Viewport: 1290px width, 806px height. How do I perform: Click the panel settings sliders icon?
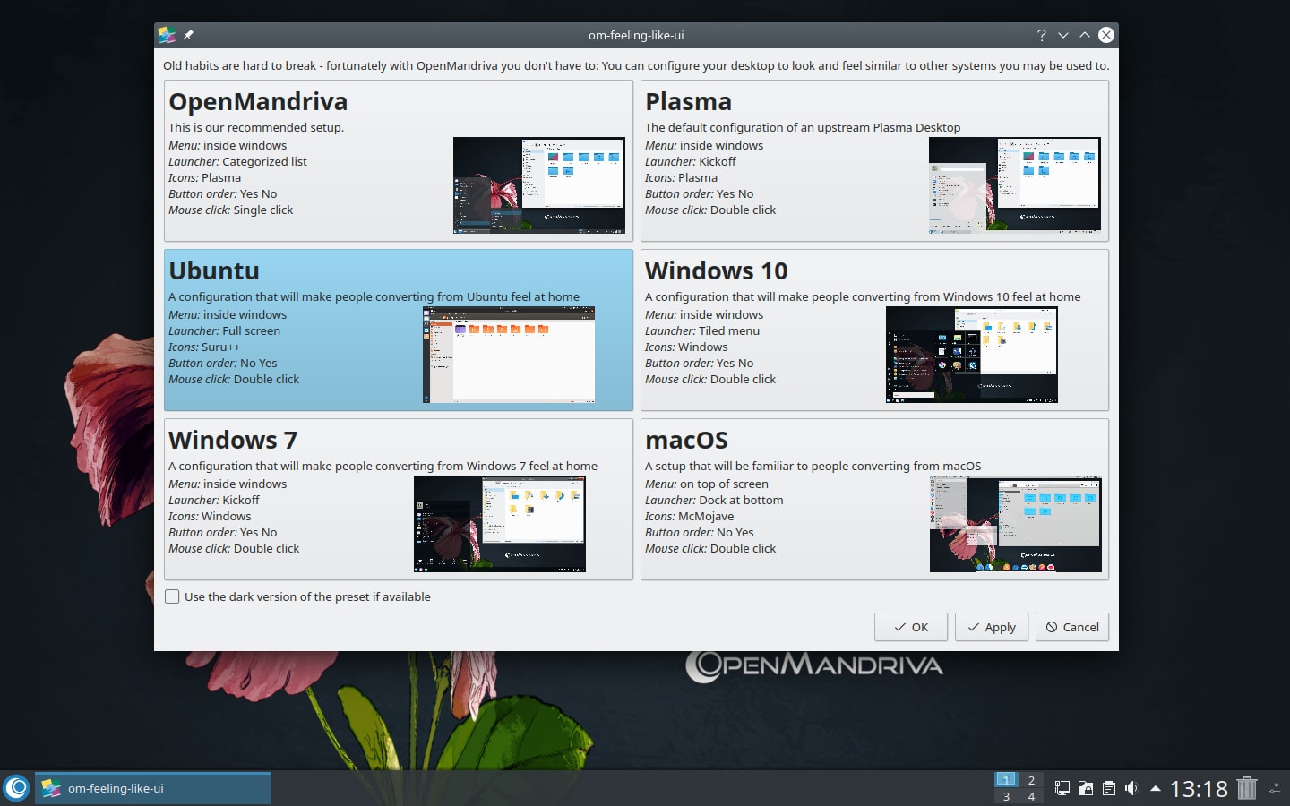coord(1275,788)
